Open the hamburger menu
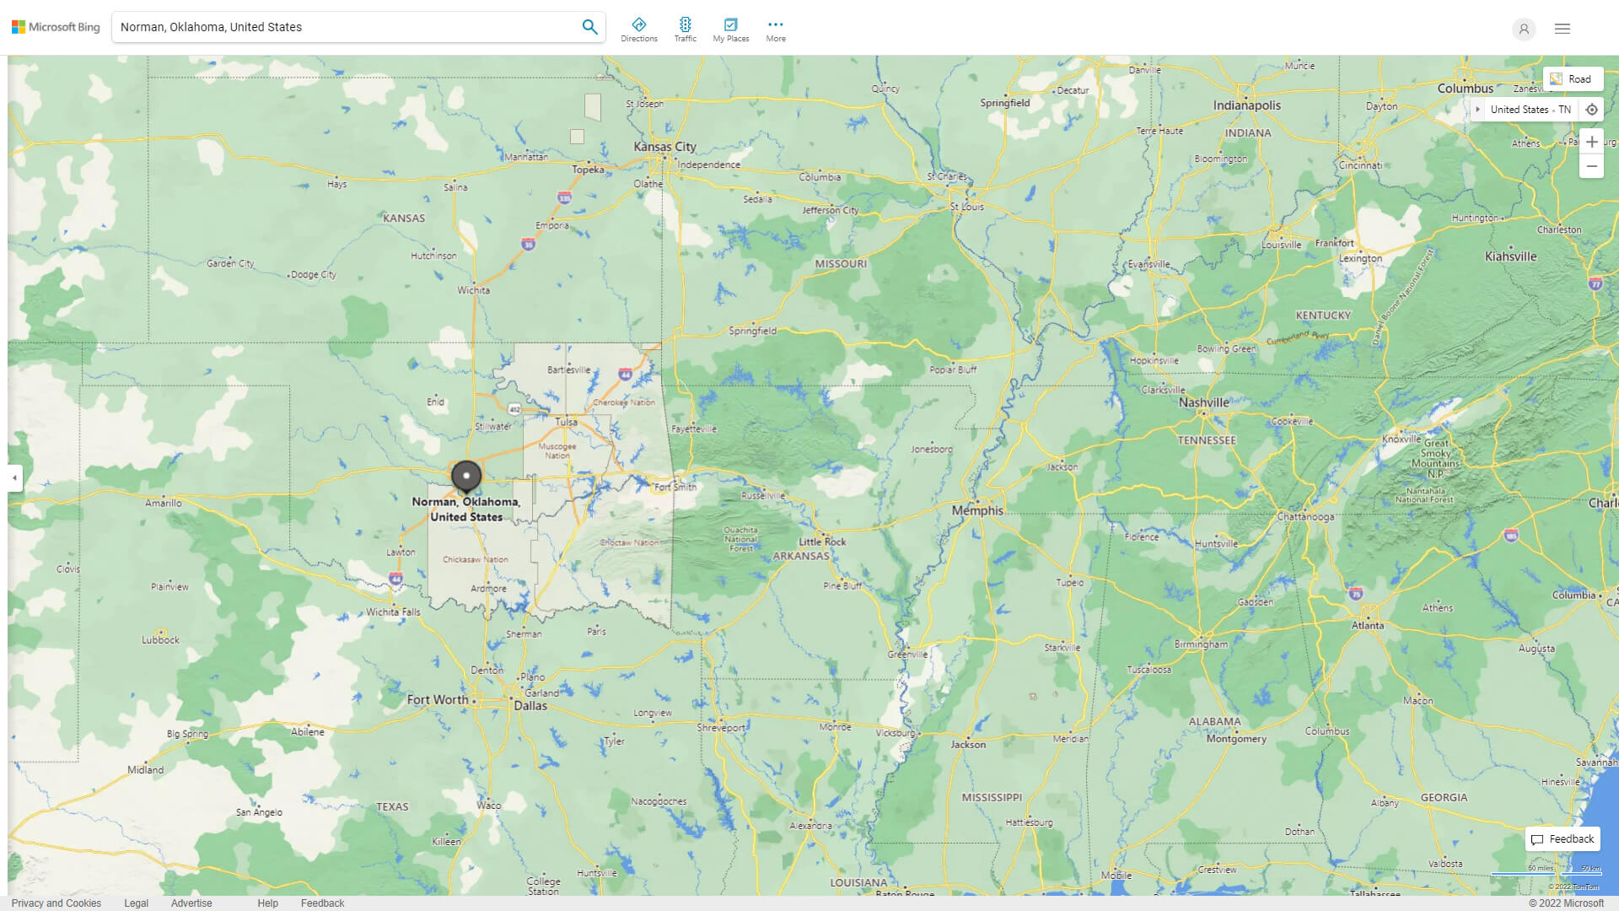Image resolution: width=1619 pixels, height=911 pixels. [1562, 28]
